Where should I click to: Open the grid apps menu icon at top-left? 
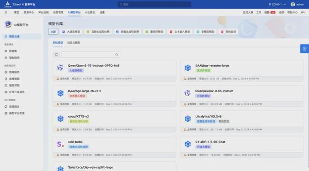point(6,13)
